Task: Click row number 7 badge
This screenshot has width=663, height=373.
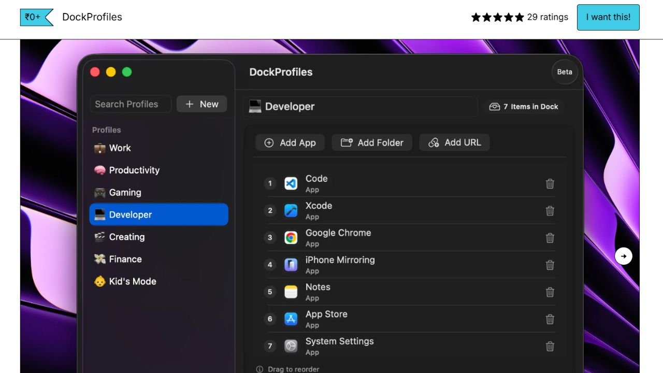Action: pos(270,346)
